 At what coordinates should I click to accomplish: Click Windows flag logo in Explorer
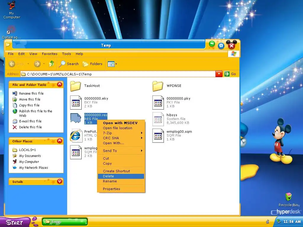coord(234,54)
